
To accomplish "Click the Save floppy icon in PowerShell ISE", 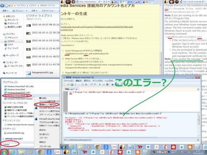I will (72, 84).
